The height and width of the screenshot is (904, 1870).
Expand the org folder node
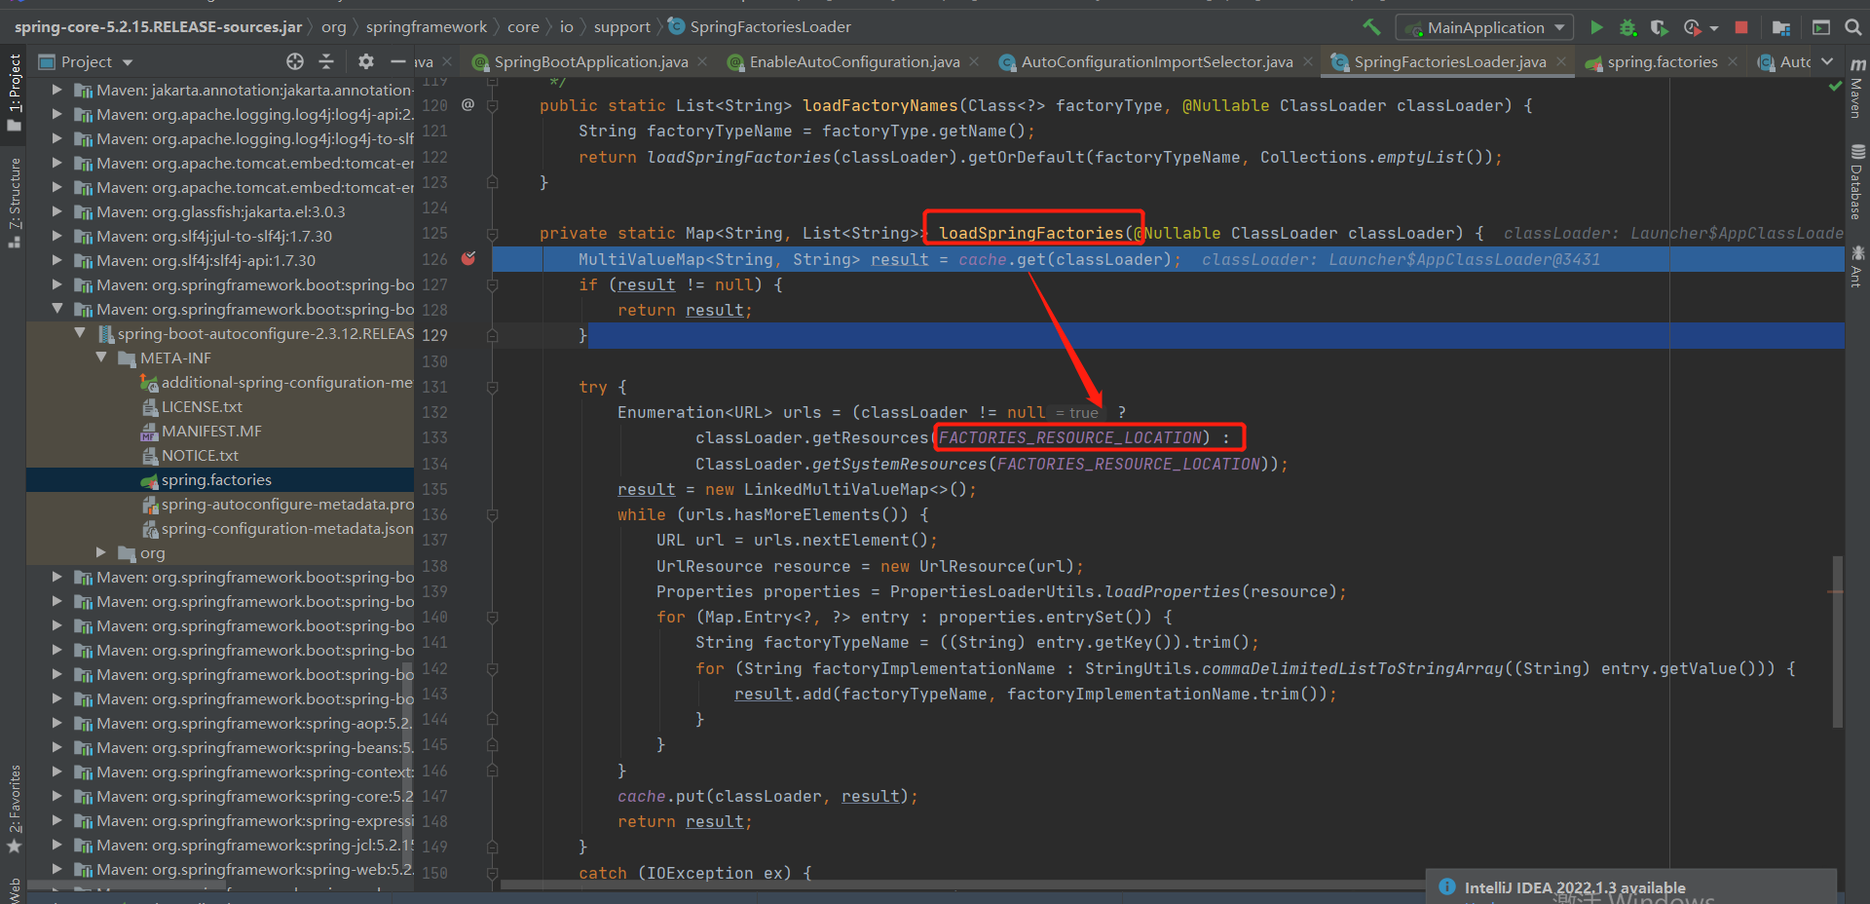[101, 552]
